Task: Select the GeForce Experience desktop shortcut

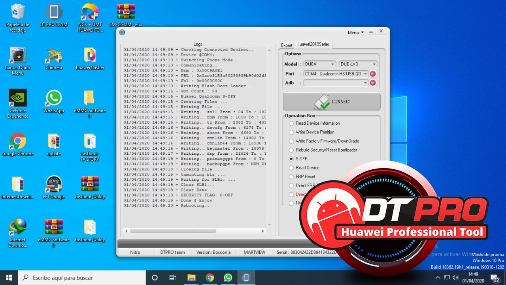Action: (18, 103)
